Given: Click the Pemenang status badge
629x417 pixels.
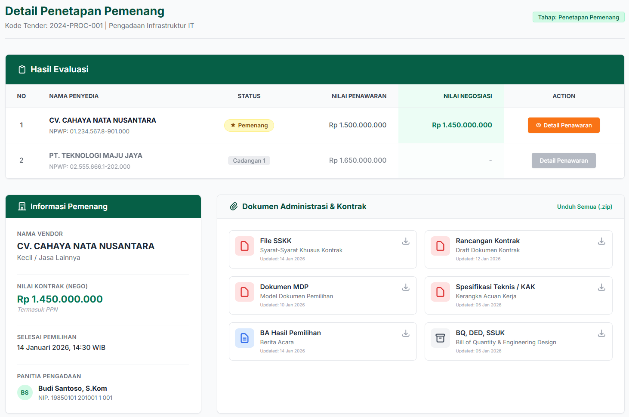Looking at the screenshot, I should pyautogui.click(x=249, y=125).
